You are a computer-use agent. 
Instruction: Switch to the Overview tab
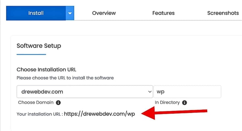click(x=104, y=13)
